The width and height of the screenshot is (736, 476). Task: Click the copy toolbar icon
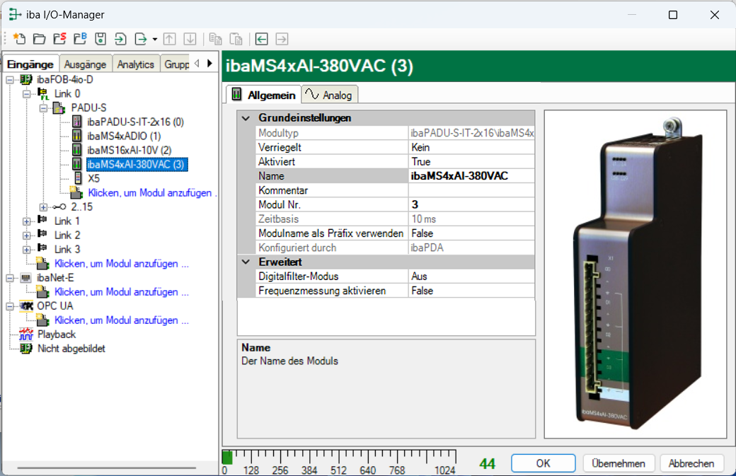coord(216,39)
